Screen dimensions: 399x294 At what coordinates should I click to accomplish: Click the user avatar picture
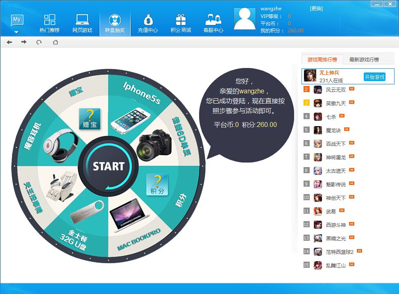[245, 19]
